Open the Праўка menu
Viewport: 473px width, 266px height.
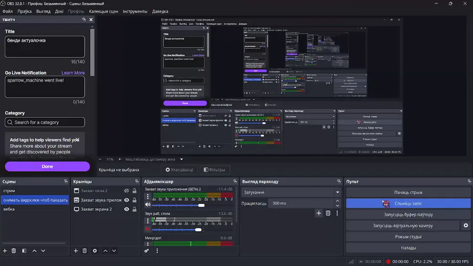click(x=24, y=12)
